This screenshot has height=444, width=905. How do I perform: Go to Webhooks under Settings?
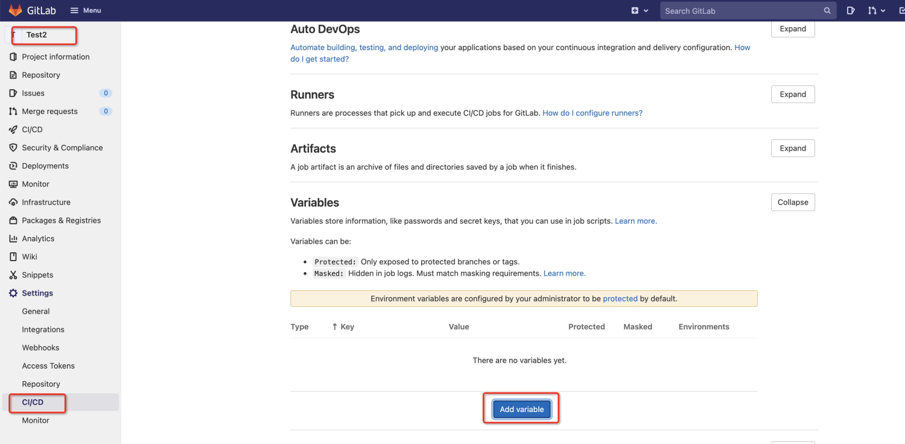pyautogui.click(x=40, y=348)
